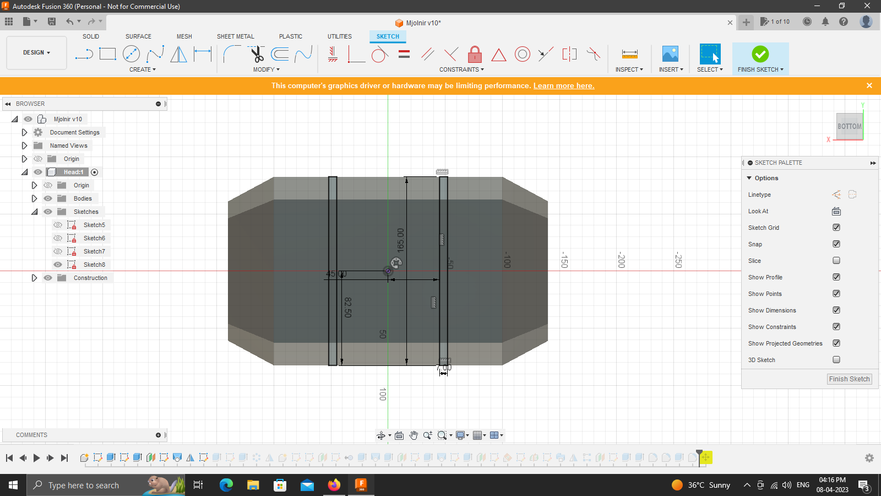Viewport: 881px width, 496px height.
Task: Switch to the SOLID tab
Action: [x=91, y=36]
